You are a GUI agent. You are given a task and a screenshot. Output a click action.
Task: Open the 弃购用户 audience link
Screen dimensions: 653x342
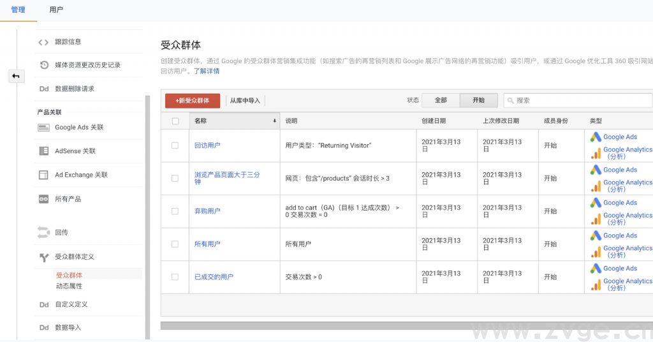(x=207, y=211)
